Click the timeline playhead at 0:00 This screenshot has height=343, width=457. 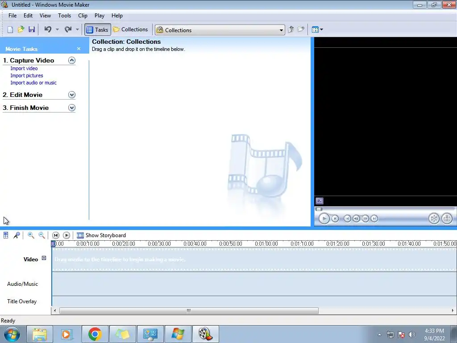coord(53,244)
